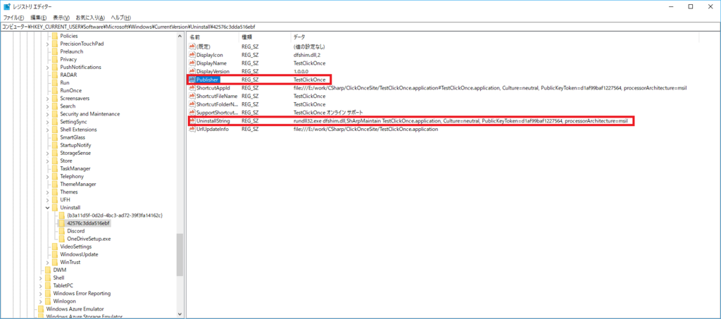
Task: Click the DisplayIcon string value icon
Action: pos(192,55)
